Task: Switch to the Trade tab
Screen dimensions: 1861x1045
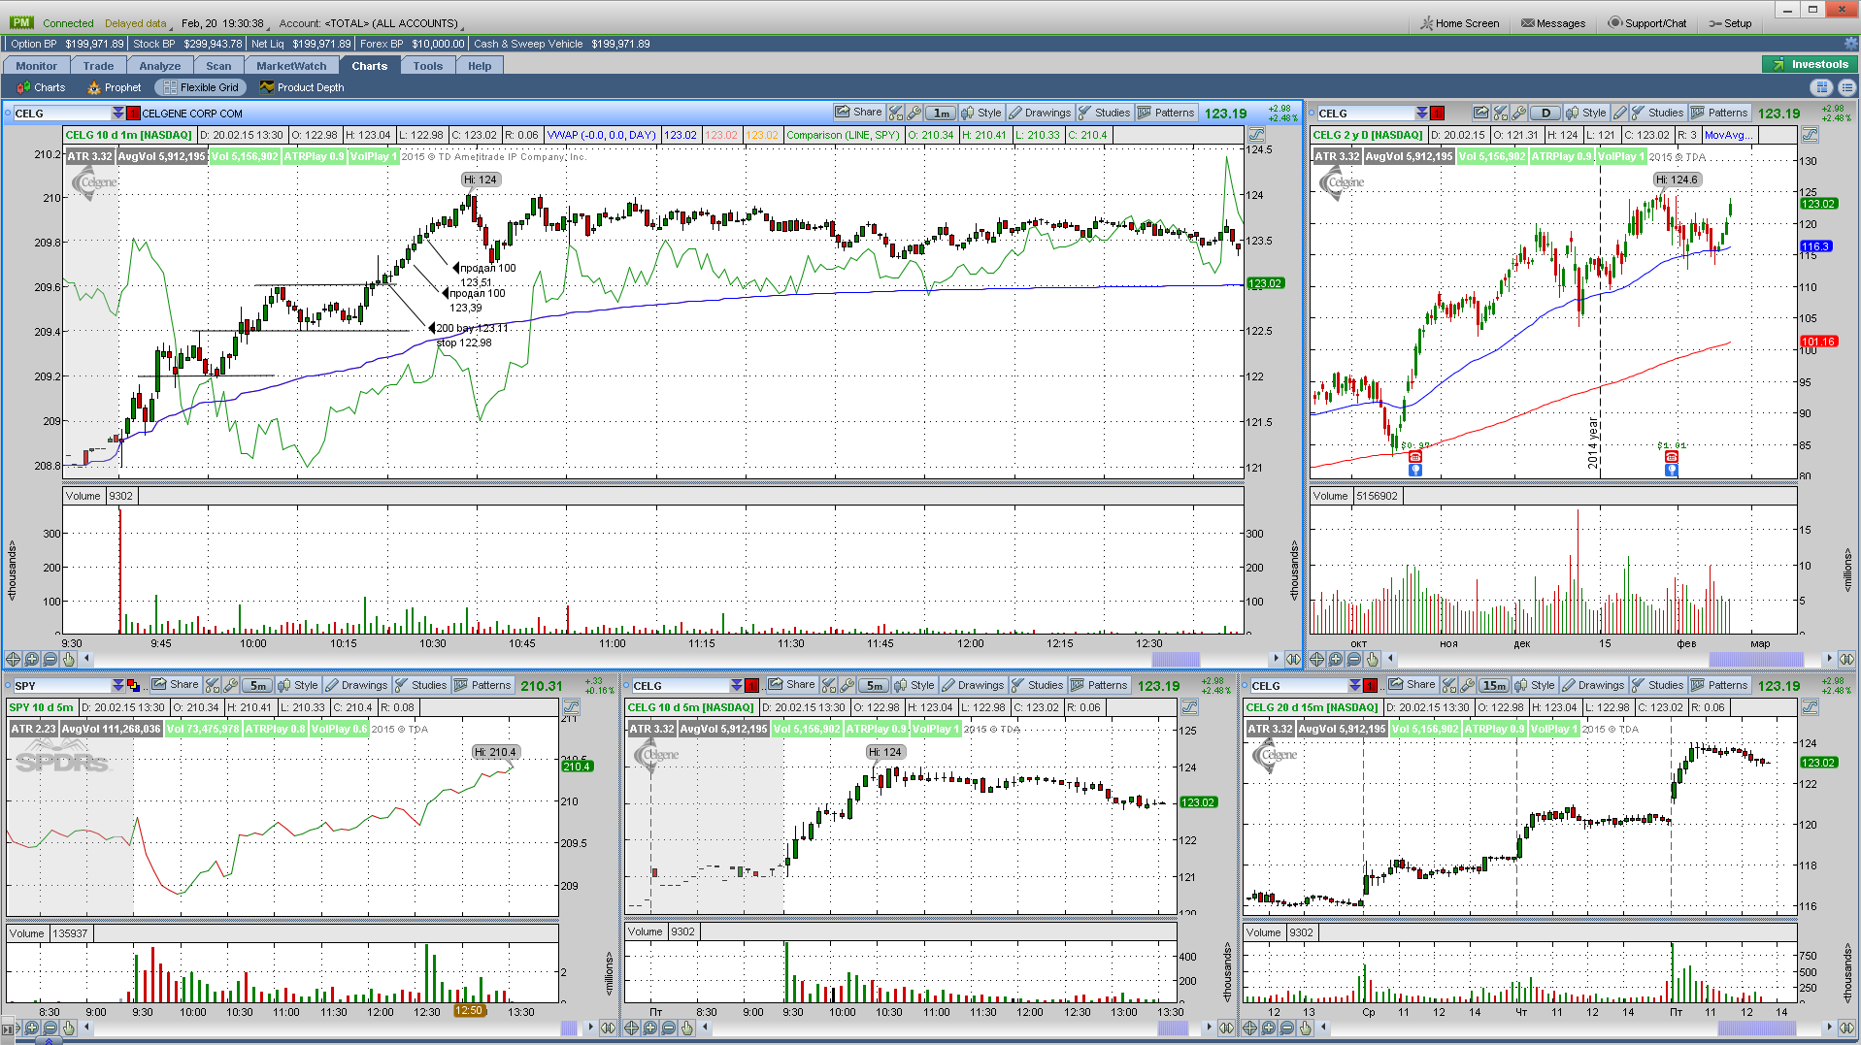Action: coord(98,66)
